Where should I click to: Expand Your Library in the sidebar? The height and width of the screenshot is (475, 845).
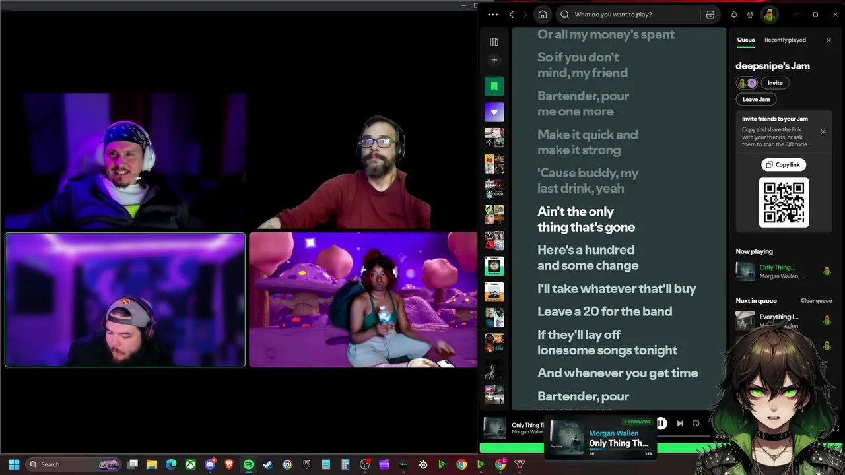494,42
